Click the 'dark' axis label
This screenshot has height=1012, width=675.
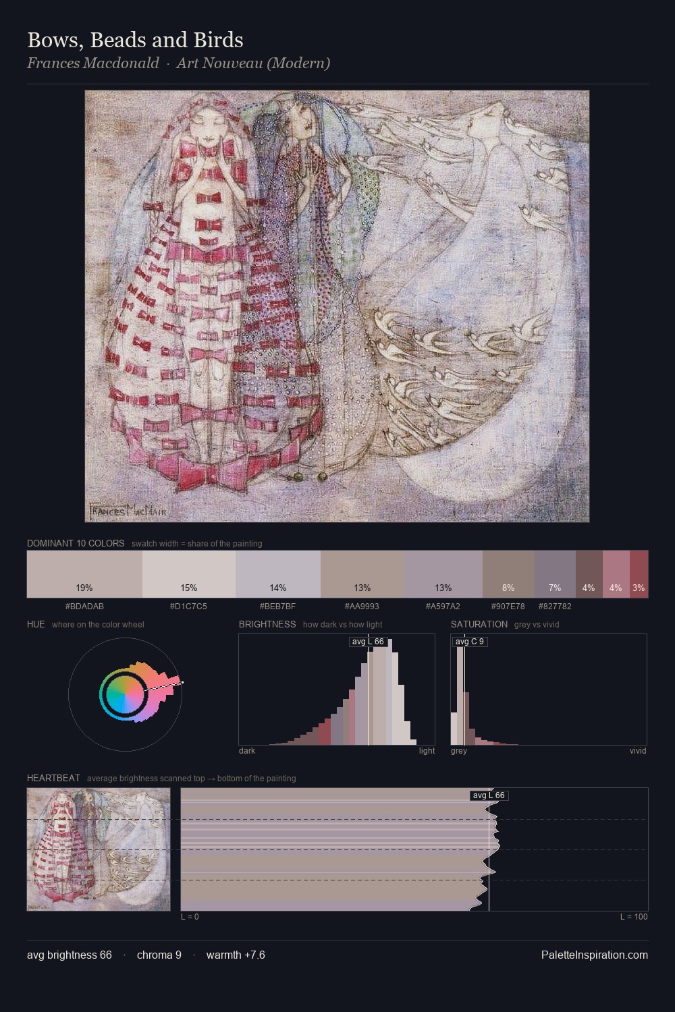[x=247, y=751]
